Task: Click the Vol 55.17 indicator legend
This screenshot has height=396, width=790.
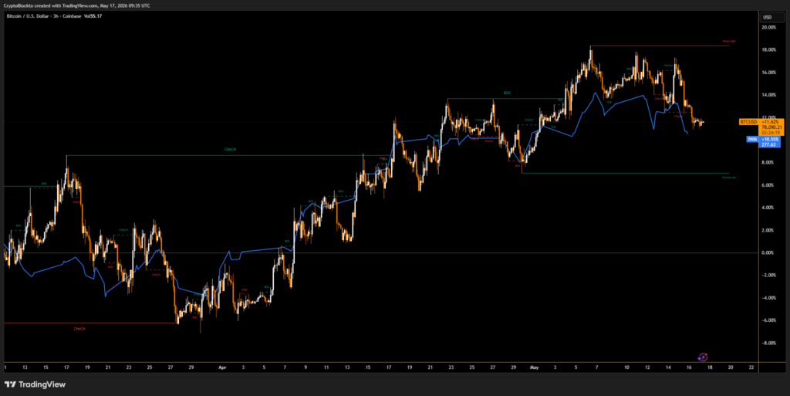Action: [x=93, y=16]
